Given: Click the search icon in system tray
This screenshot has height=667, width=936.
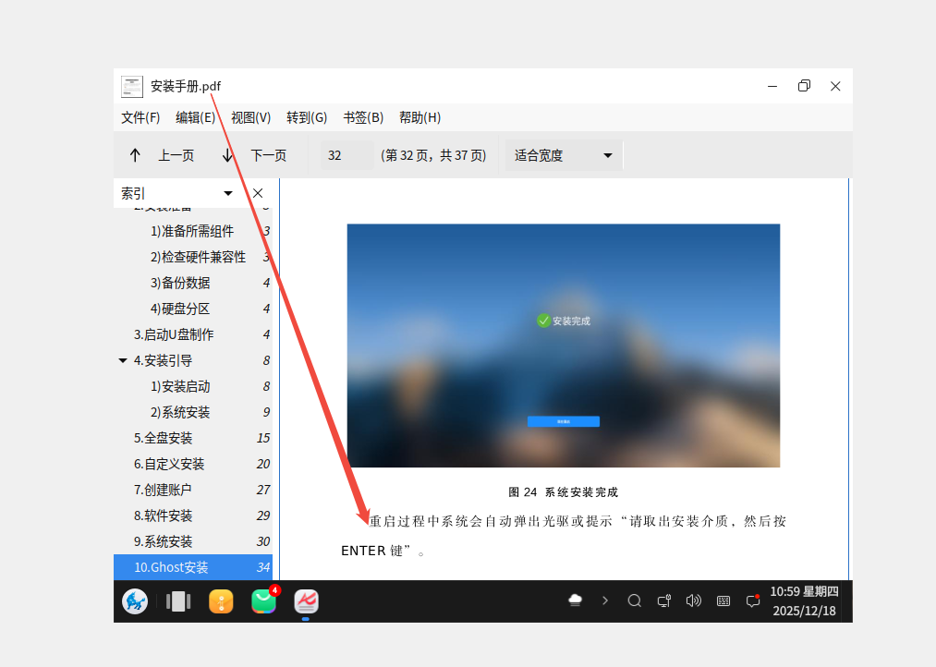Looking at the screenshot, I should coord(635,600).
